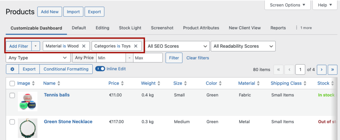Screen dimensions: 340x140
Task: Go to first page of products
Action: pyautogui.click(x=279, y=70)
